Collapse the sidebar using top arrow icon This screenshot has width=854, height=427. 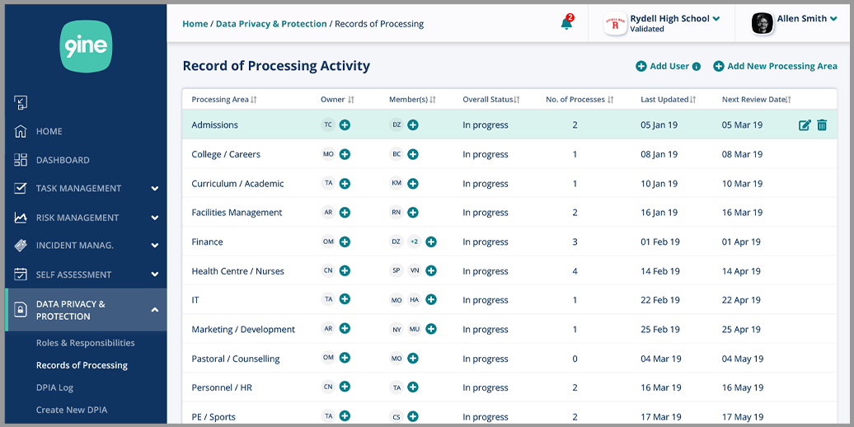pos(21,103)
